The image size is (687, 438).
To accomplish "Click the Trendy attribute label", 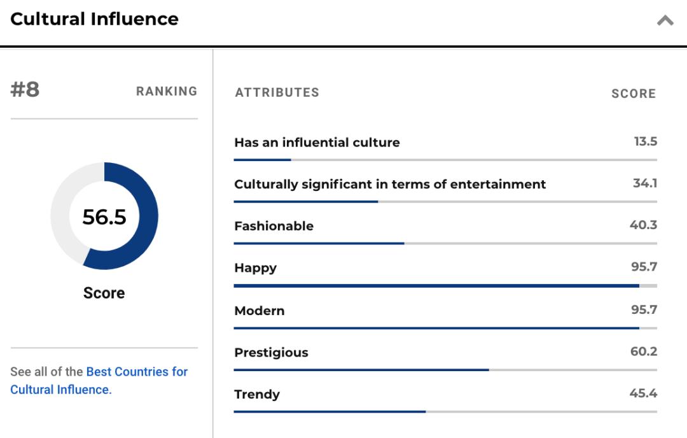I will click(x=256, y=394).
